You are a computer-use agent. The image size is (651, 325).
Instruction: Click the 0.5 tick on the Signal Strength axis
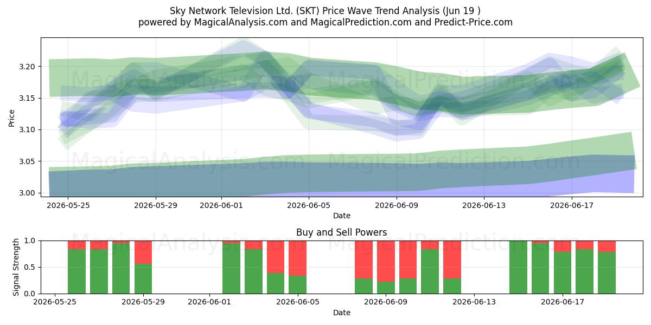(x=29, y=267)
